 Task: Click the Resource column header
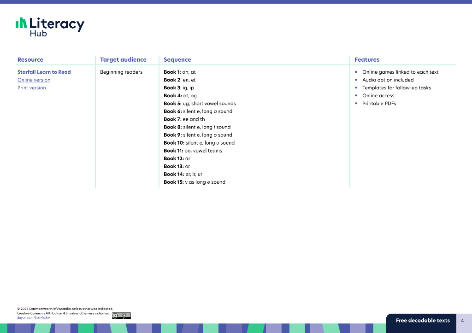click(30, 59)
